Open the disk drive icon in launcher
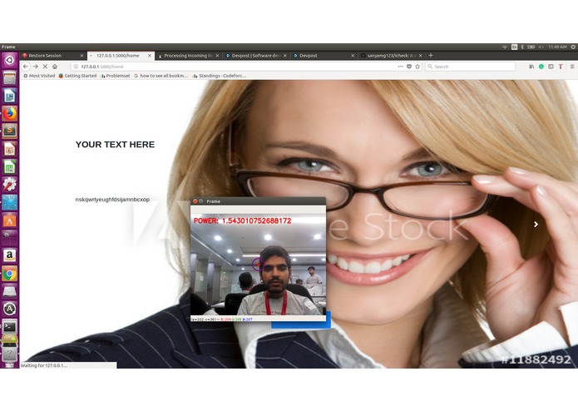The width and height of the screenshot is (578, 411). click(10, 291)
